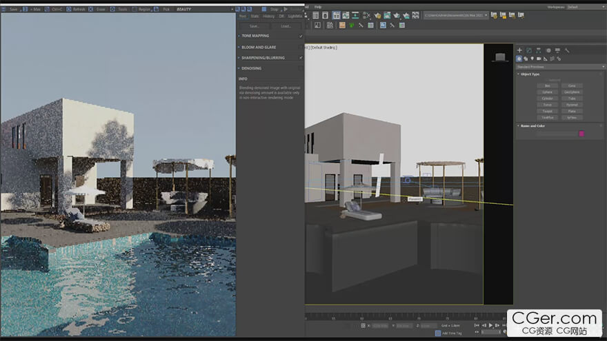The height and width of the screenshot is (341, 607).
Task: Click the magenta object color swatch
Action: pyautogui.click(x=581, y=134)
